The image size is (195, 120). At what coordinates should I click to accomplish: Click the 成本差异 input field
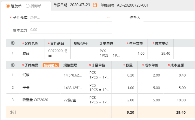[69, 29]
